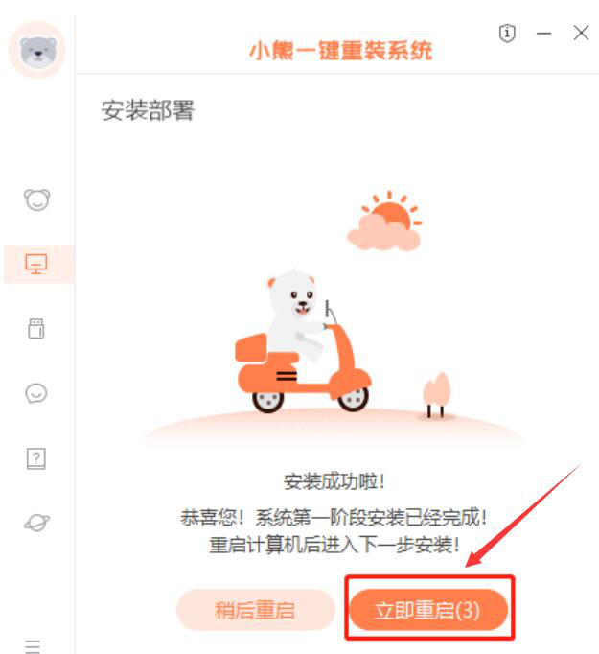The image size is (599, 654).
Task: Click the 安装成功啦! message
Action: coord(334,482)
